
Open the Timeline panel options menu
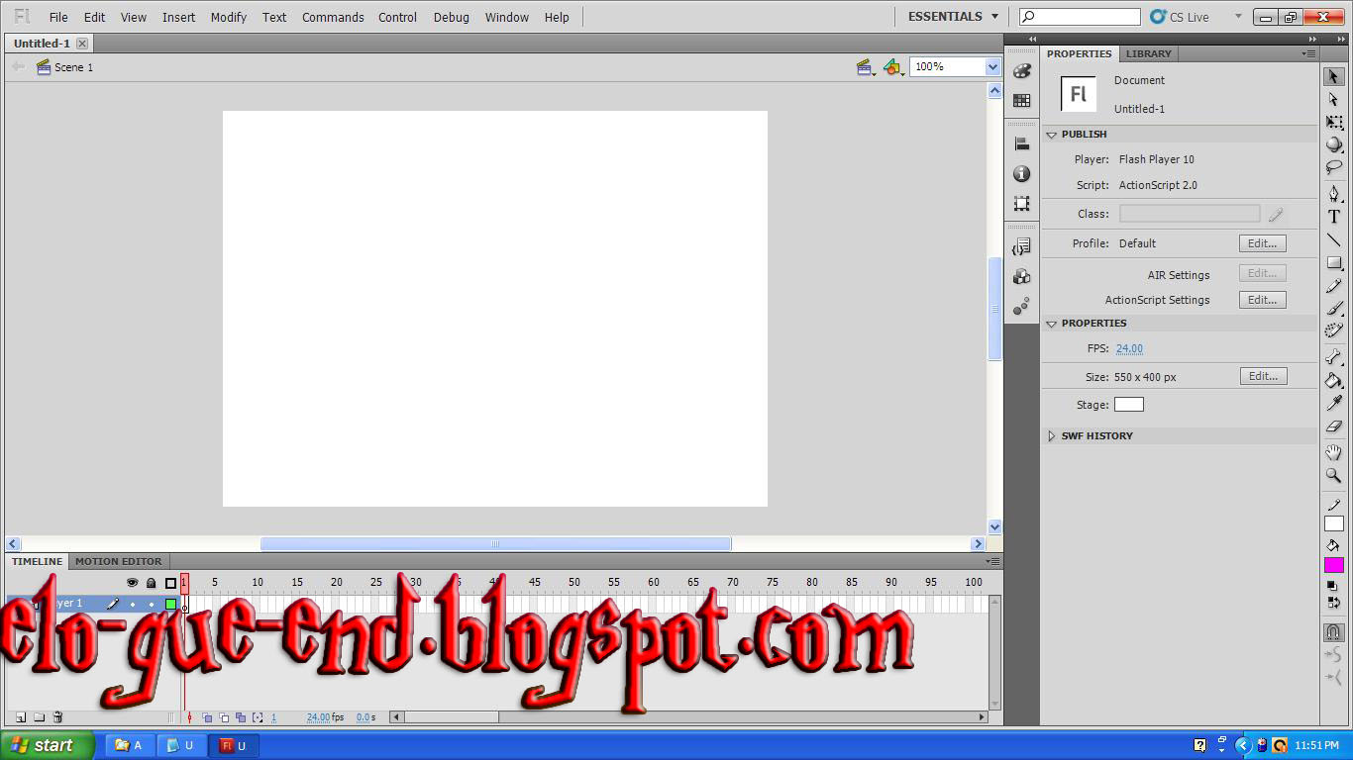click(994, 561)
